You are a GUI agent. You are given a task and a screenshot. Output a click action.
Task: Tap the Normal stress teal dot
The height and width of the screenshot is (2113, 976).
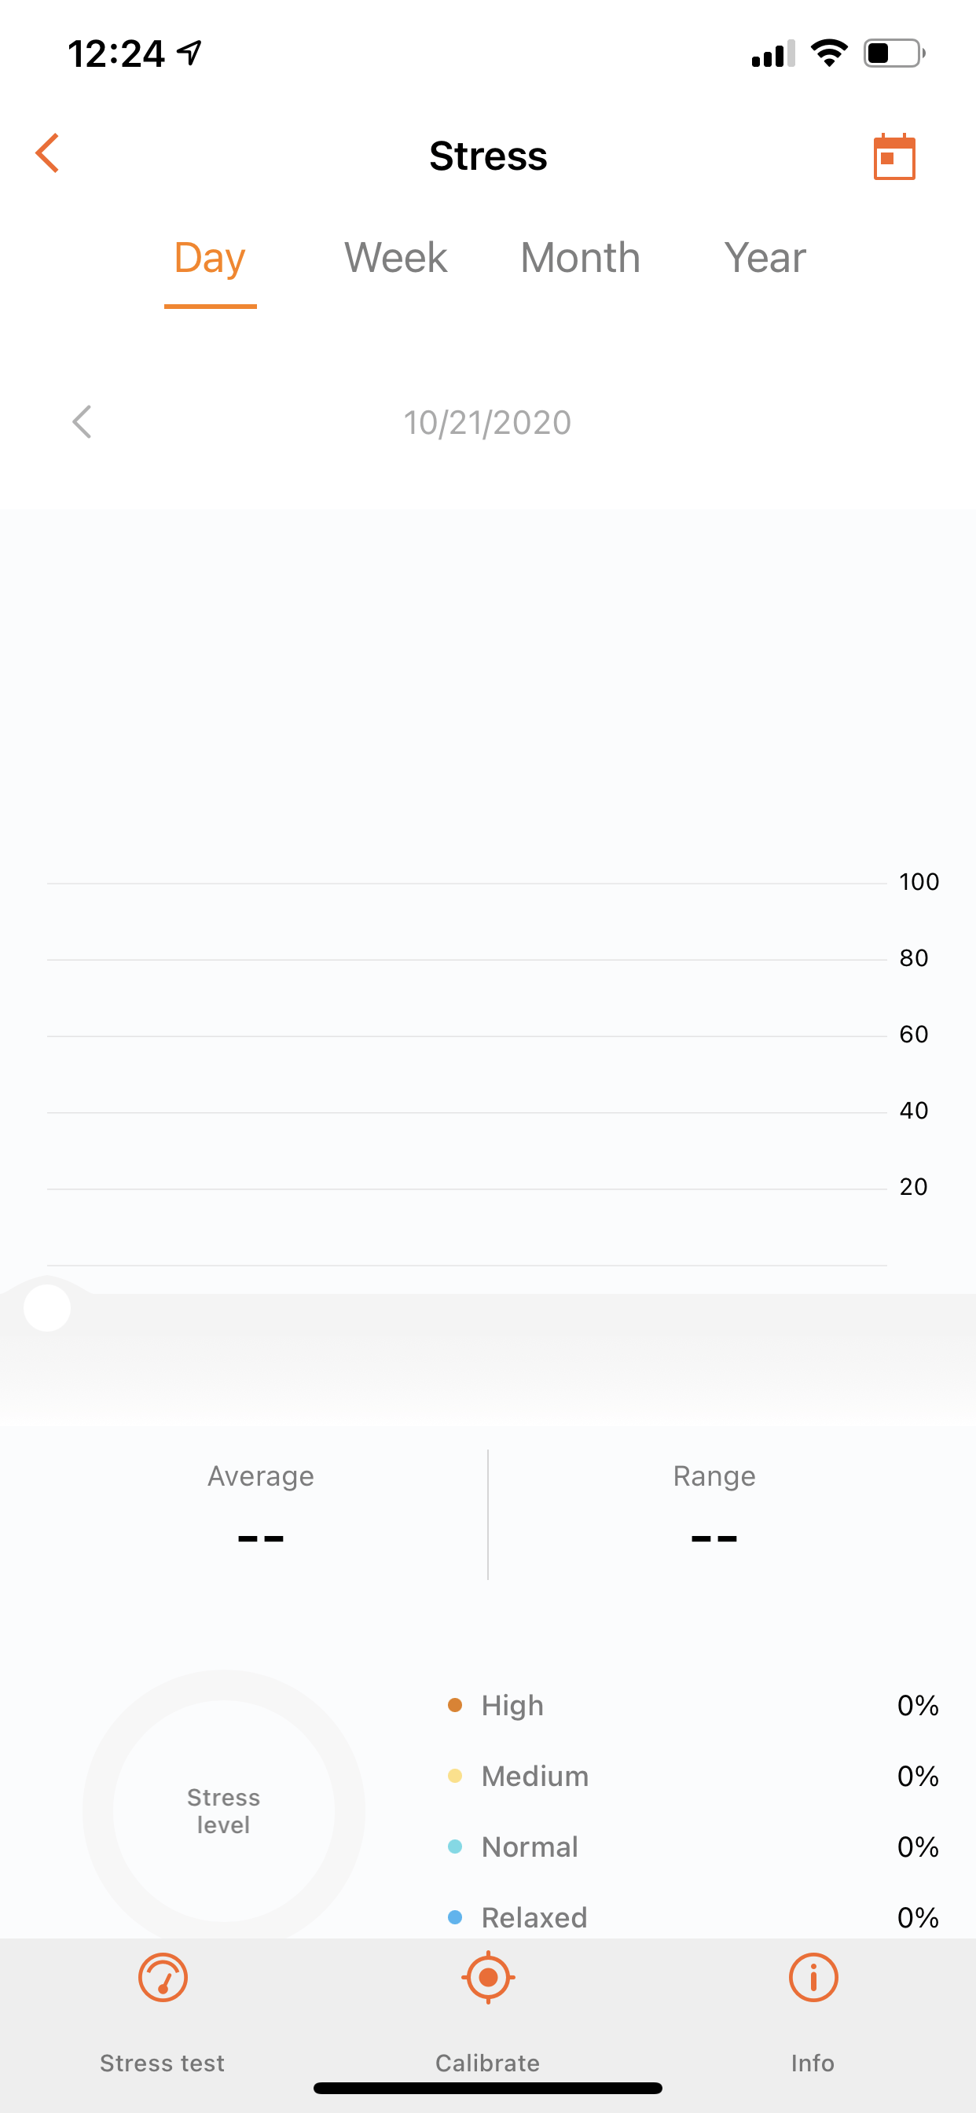tap(455, 1847)
